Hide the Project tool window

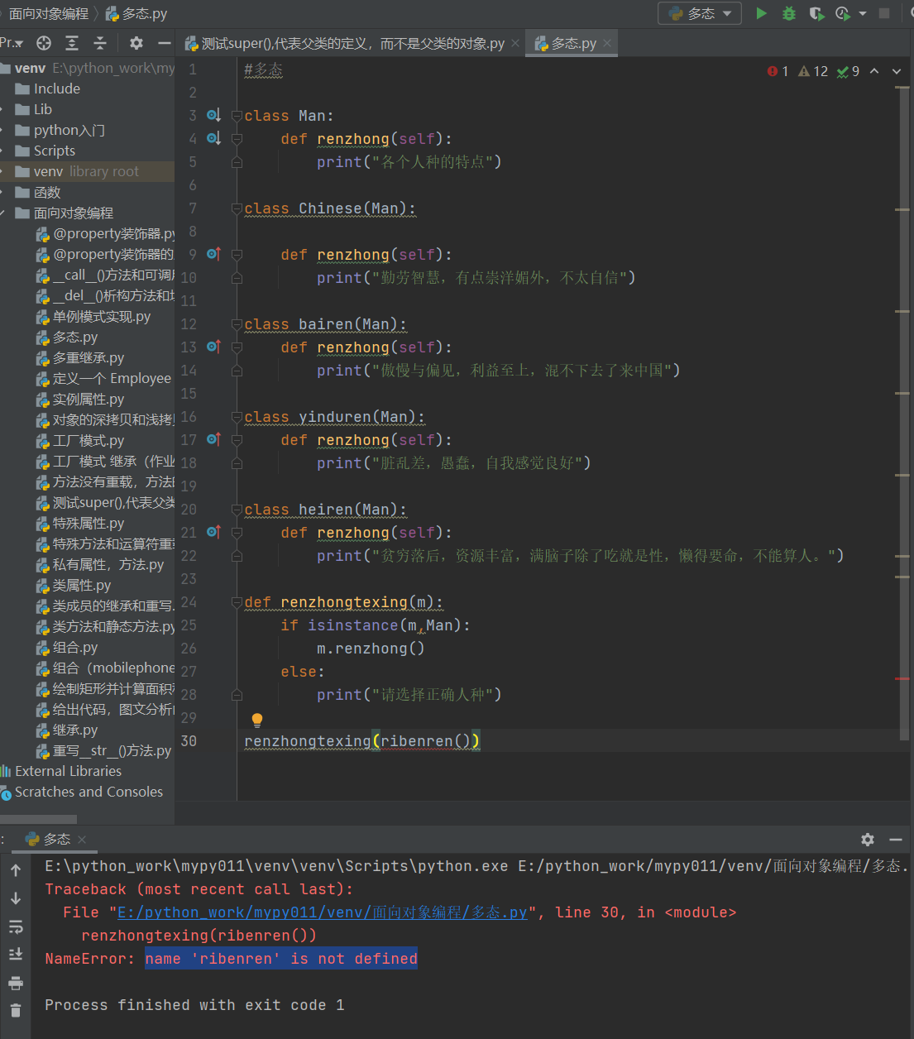[x=165, y=43]
